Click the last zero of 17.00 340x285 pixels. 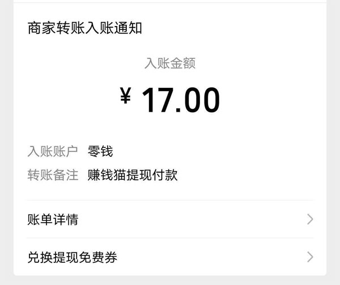210,100
